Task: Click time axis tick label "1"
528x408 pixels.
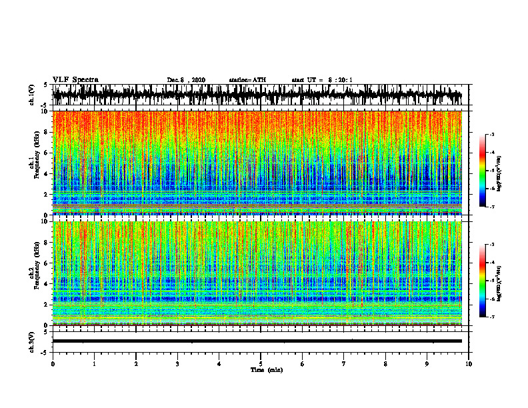Action: (94, 364)
